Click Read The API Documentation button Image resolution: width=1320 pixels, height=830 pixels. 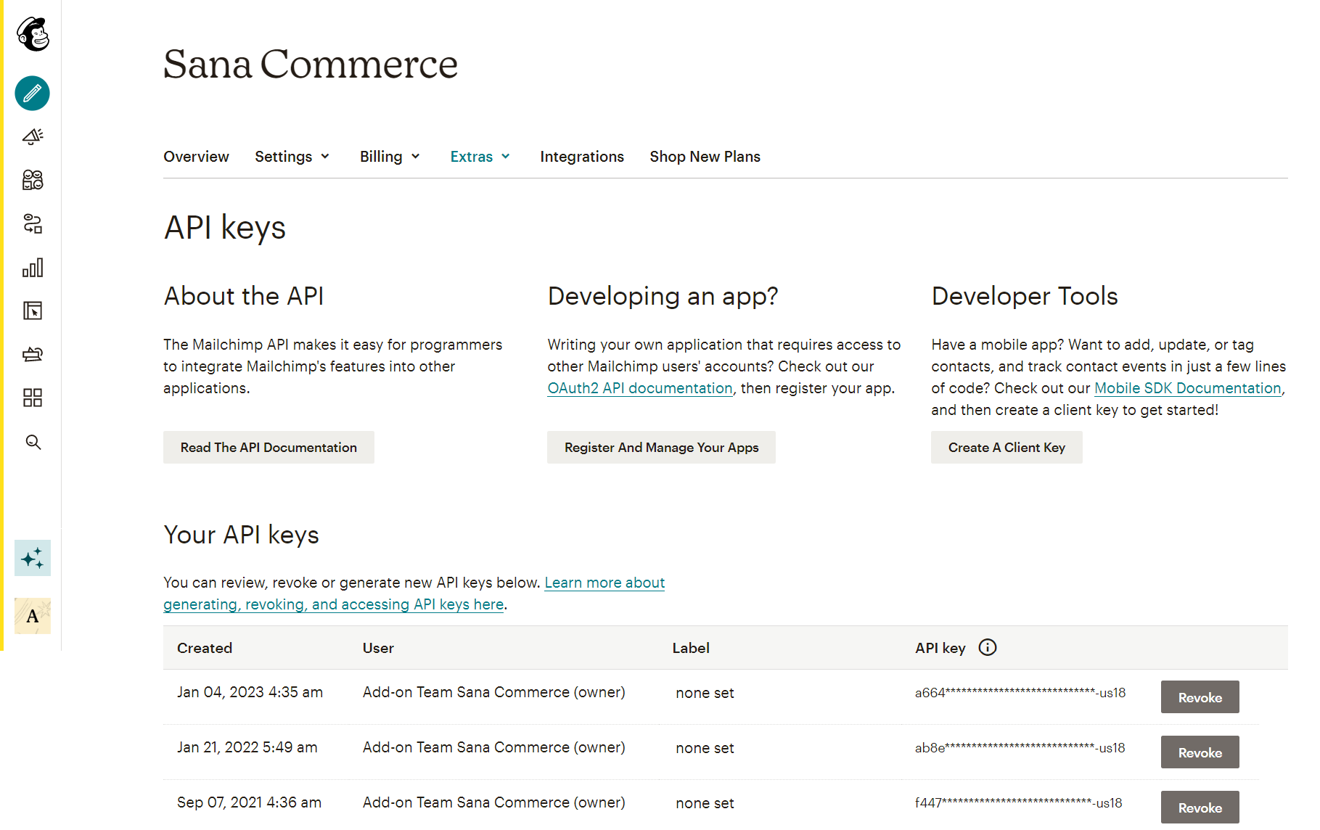click(x=268, y=448)
